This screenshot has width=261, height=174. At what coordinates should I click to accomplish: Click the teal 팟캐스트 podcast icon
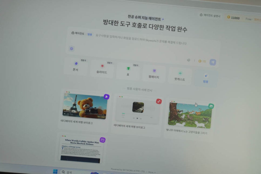(x=180, y=73)
